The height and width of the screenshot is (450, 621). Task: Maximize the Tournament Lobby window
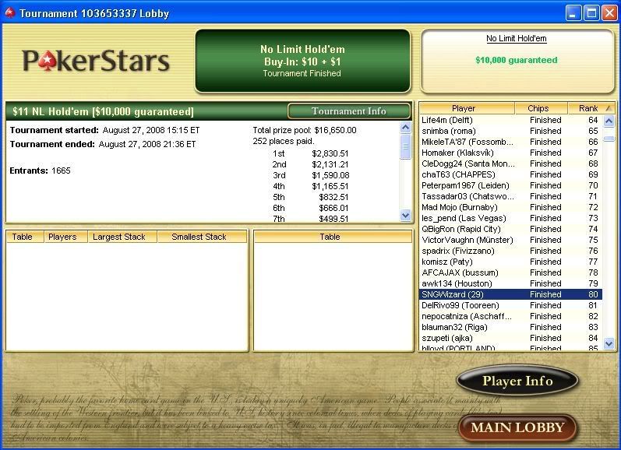coord(591,13)
